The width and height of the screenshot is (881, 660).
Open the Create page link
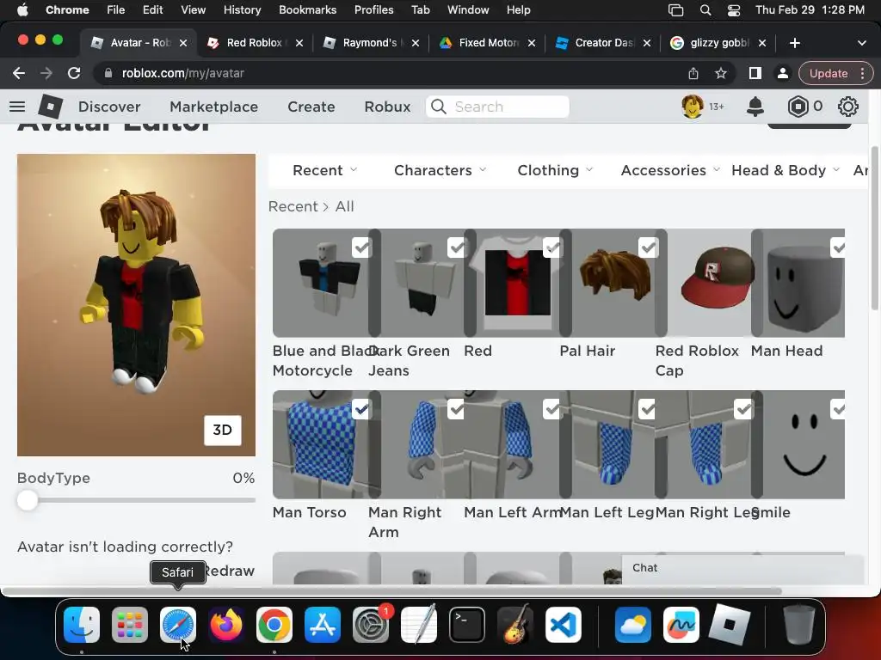pos(311,107)
